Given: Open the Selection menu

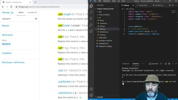Looking at the screenshot, I should pos(107,1).
